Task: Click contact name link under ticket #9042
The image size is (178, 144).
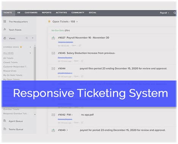Action: click(65, 119)
